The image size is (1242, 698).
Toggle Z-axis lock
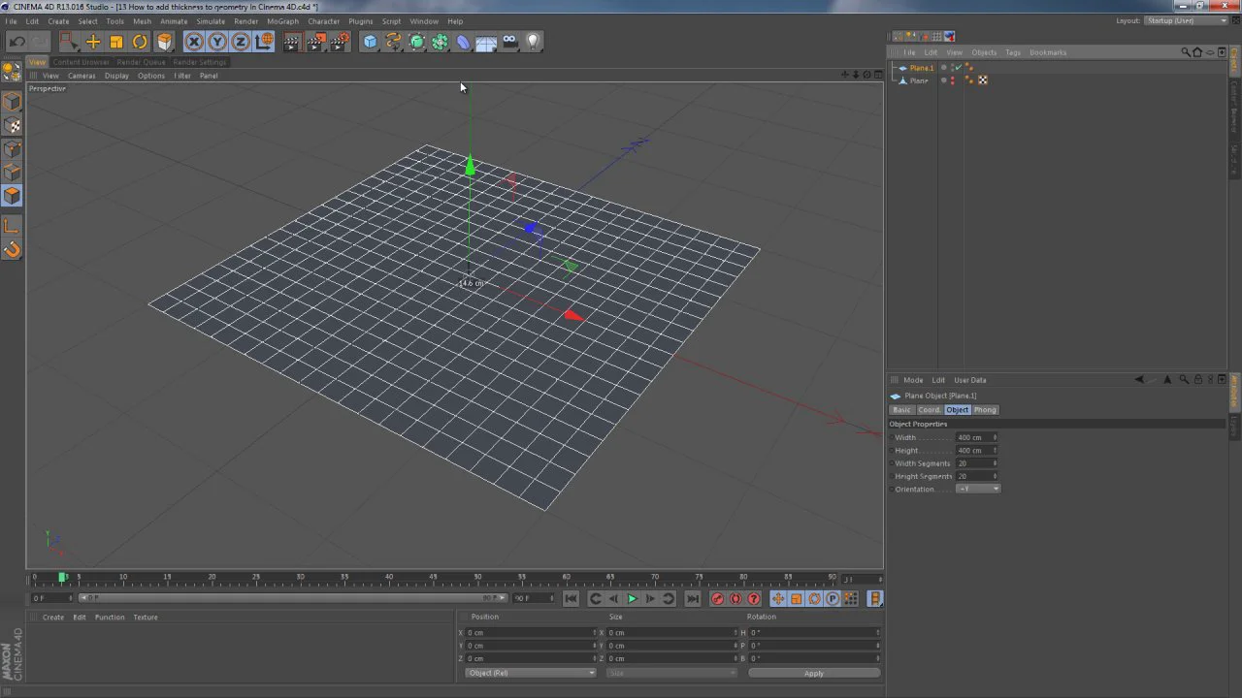click(241, 42)
